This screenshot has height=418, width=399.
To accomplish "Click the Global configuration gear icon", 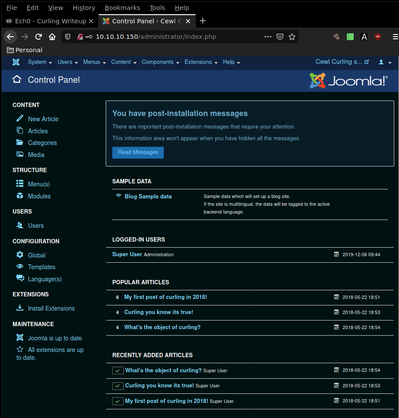I will pyautogui.click(x=20, y=255).
